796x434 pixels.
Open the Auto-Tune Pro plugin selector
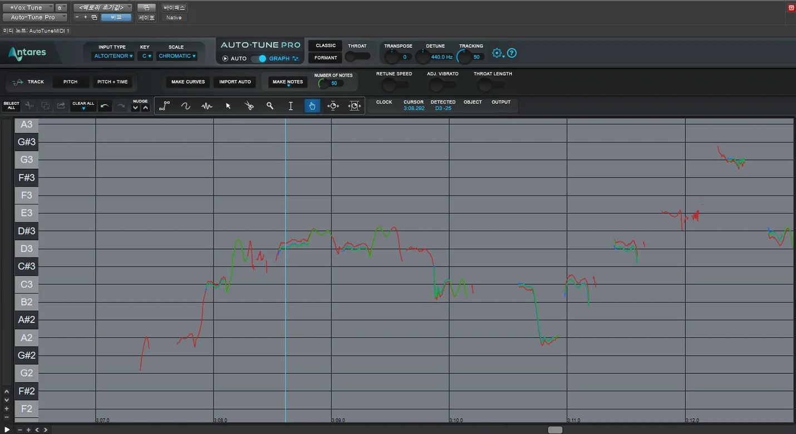pyautogui.click(x=35, y=17)
